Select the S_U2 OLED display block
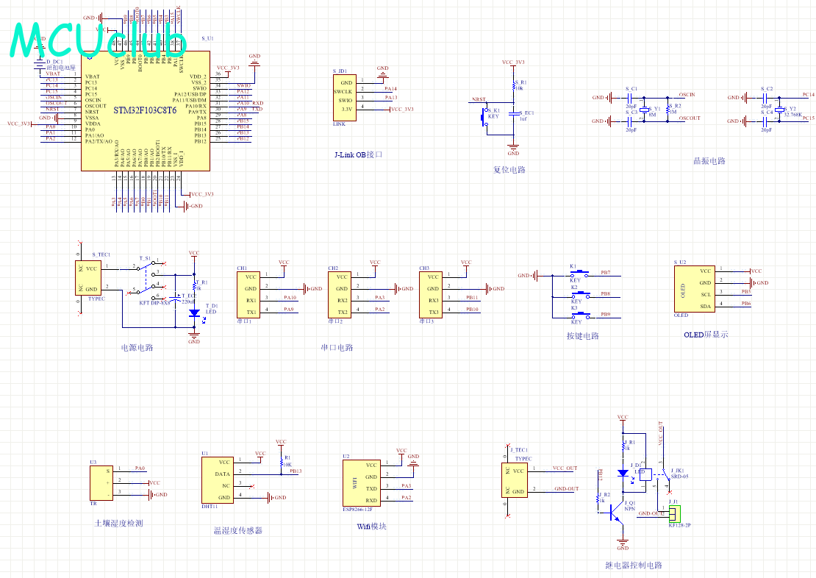 [694, 289]
